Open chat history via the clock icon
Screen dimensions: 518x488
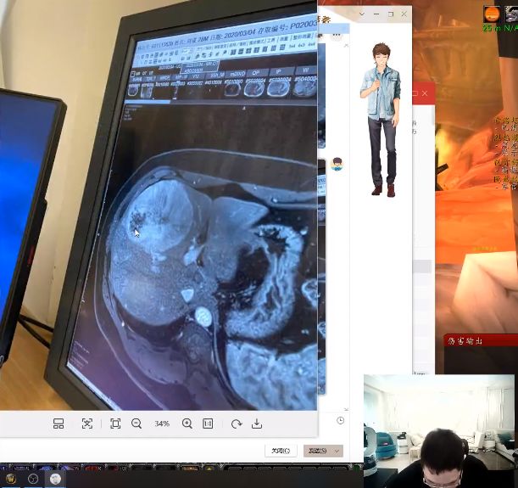click(x=340, y=420)
